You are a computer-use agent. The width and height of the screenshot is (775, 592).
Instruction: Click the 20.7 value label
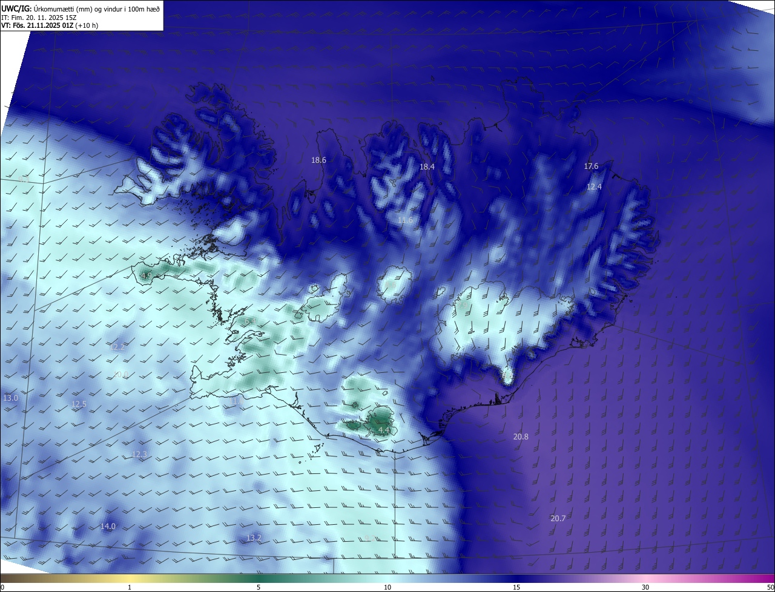pyautogui.click(x=558, y=519)
